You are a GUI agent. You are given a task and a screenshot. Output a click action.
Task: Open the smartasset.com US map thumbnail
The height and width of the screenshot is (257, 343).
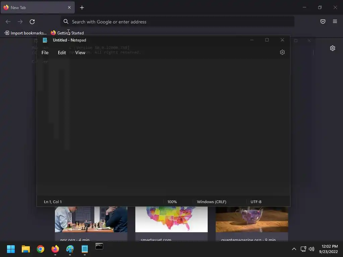pos(171,219)
